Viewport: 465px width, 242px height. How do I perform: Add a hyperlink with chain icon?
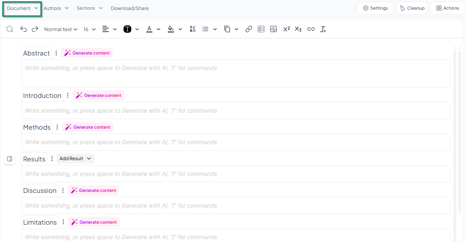pyautogui.click(x=248, y=29)
